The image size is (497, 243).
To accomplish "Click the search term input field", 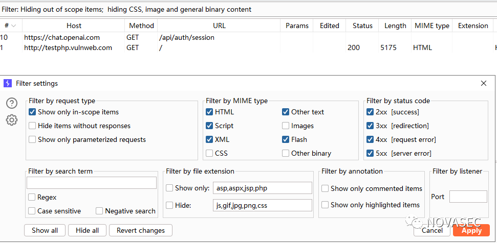I will (x=92, y=183).
